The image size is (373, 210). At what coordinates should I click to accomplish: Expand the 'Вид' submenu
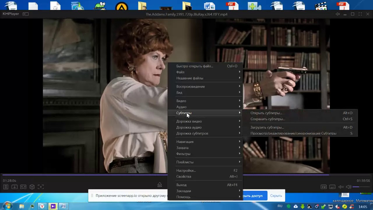(205, 92)
